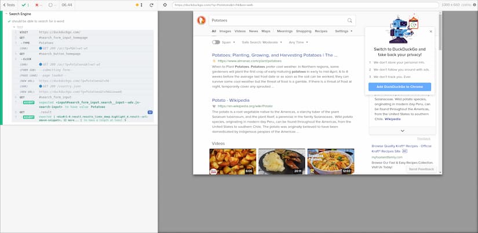Select the GET .result command
Screen dimensions: 478x233
(83, 112)
